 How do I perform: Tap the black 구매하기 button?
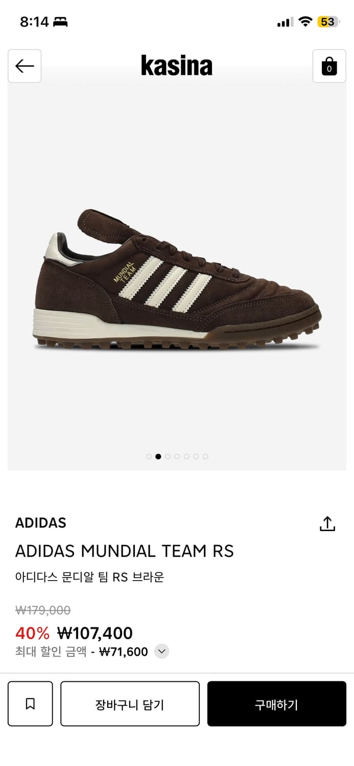tap(277, 704)
